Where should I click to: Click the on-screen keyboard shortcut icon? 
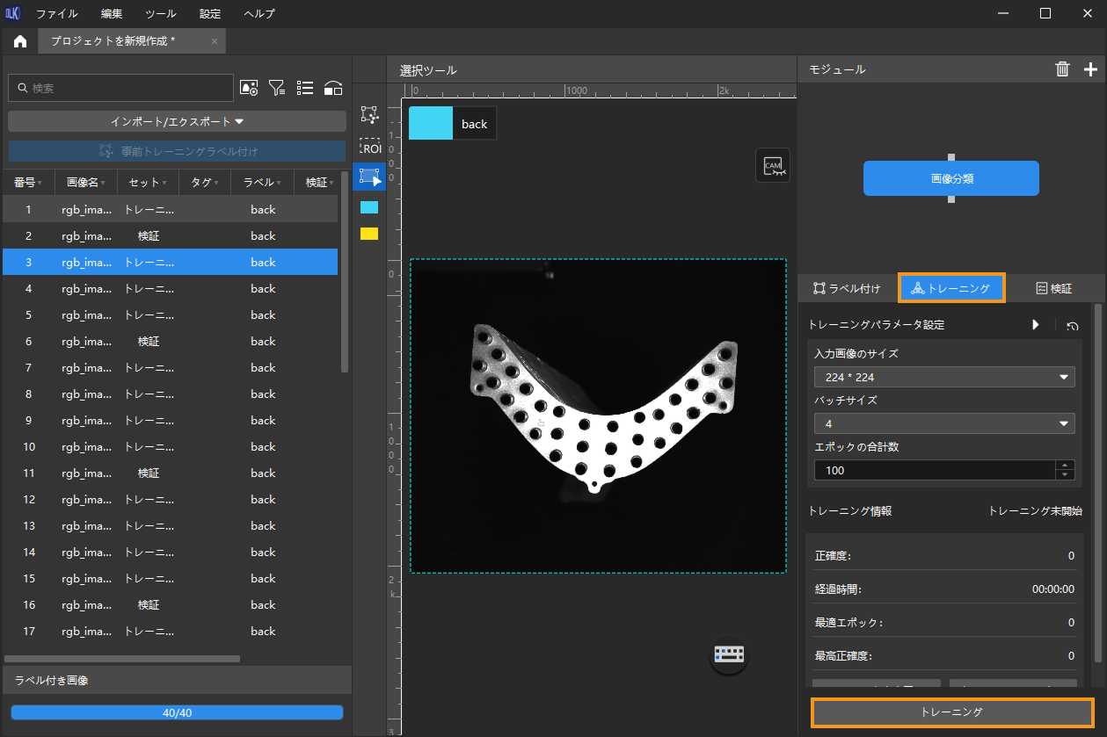pyautogui.click(x=729, y=654)
